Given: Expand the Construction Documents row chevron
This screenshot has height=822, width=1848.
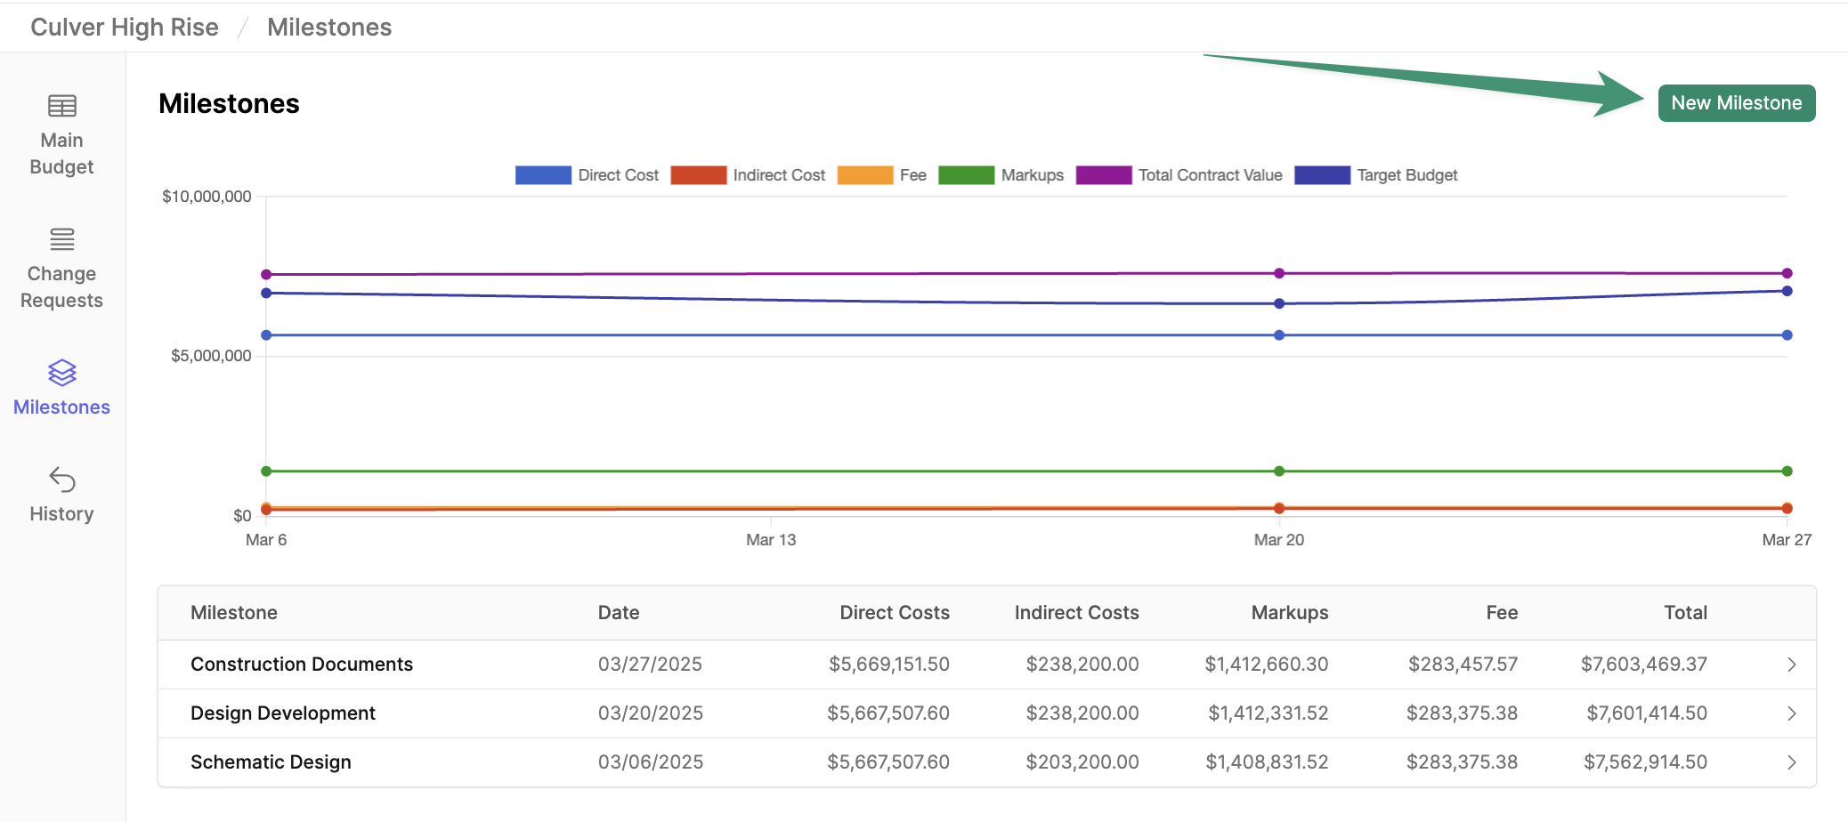Looking at the screenshot, I should (x=1792, y=665).
